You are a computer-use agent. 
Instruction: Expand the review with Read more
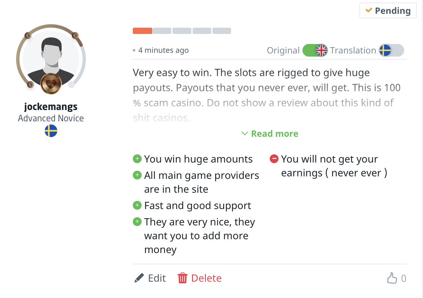pos(274,134)
